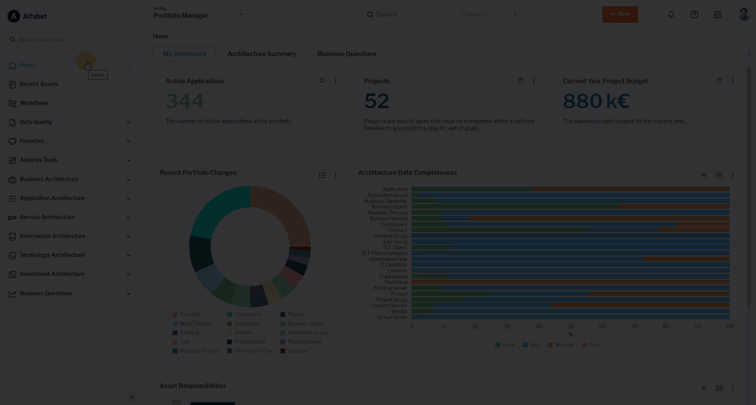This screenshot has width=756, height=405.
Task: Switch to the Business Questions tab
Action: point(346,54)
